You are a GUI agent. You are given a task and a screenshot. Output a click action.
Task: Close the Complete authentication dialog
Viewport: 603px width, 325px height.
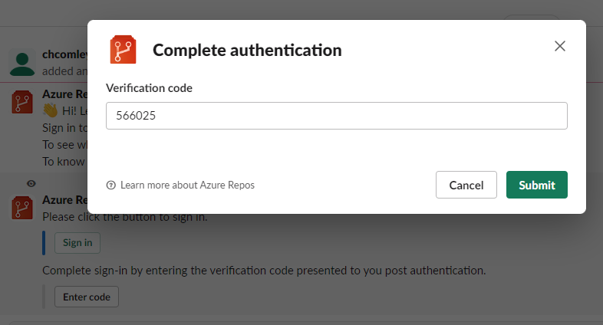pyautogui.click(x=560, y=46)
